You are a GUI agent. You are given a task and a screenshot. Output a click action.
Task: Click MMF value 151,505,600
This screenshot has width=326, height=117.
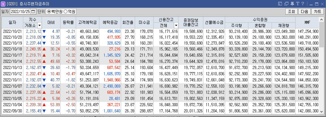click(x=308, y=55)
